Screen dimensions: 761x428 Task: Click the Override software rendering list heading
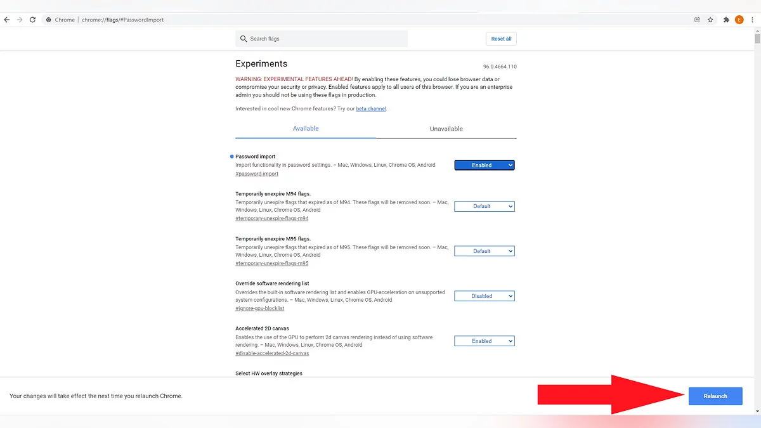272,283
